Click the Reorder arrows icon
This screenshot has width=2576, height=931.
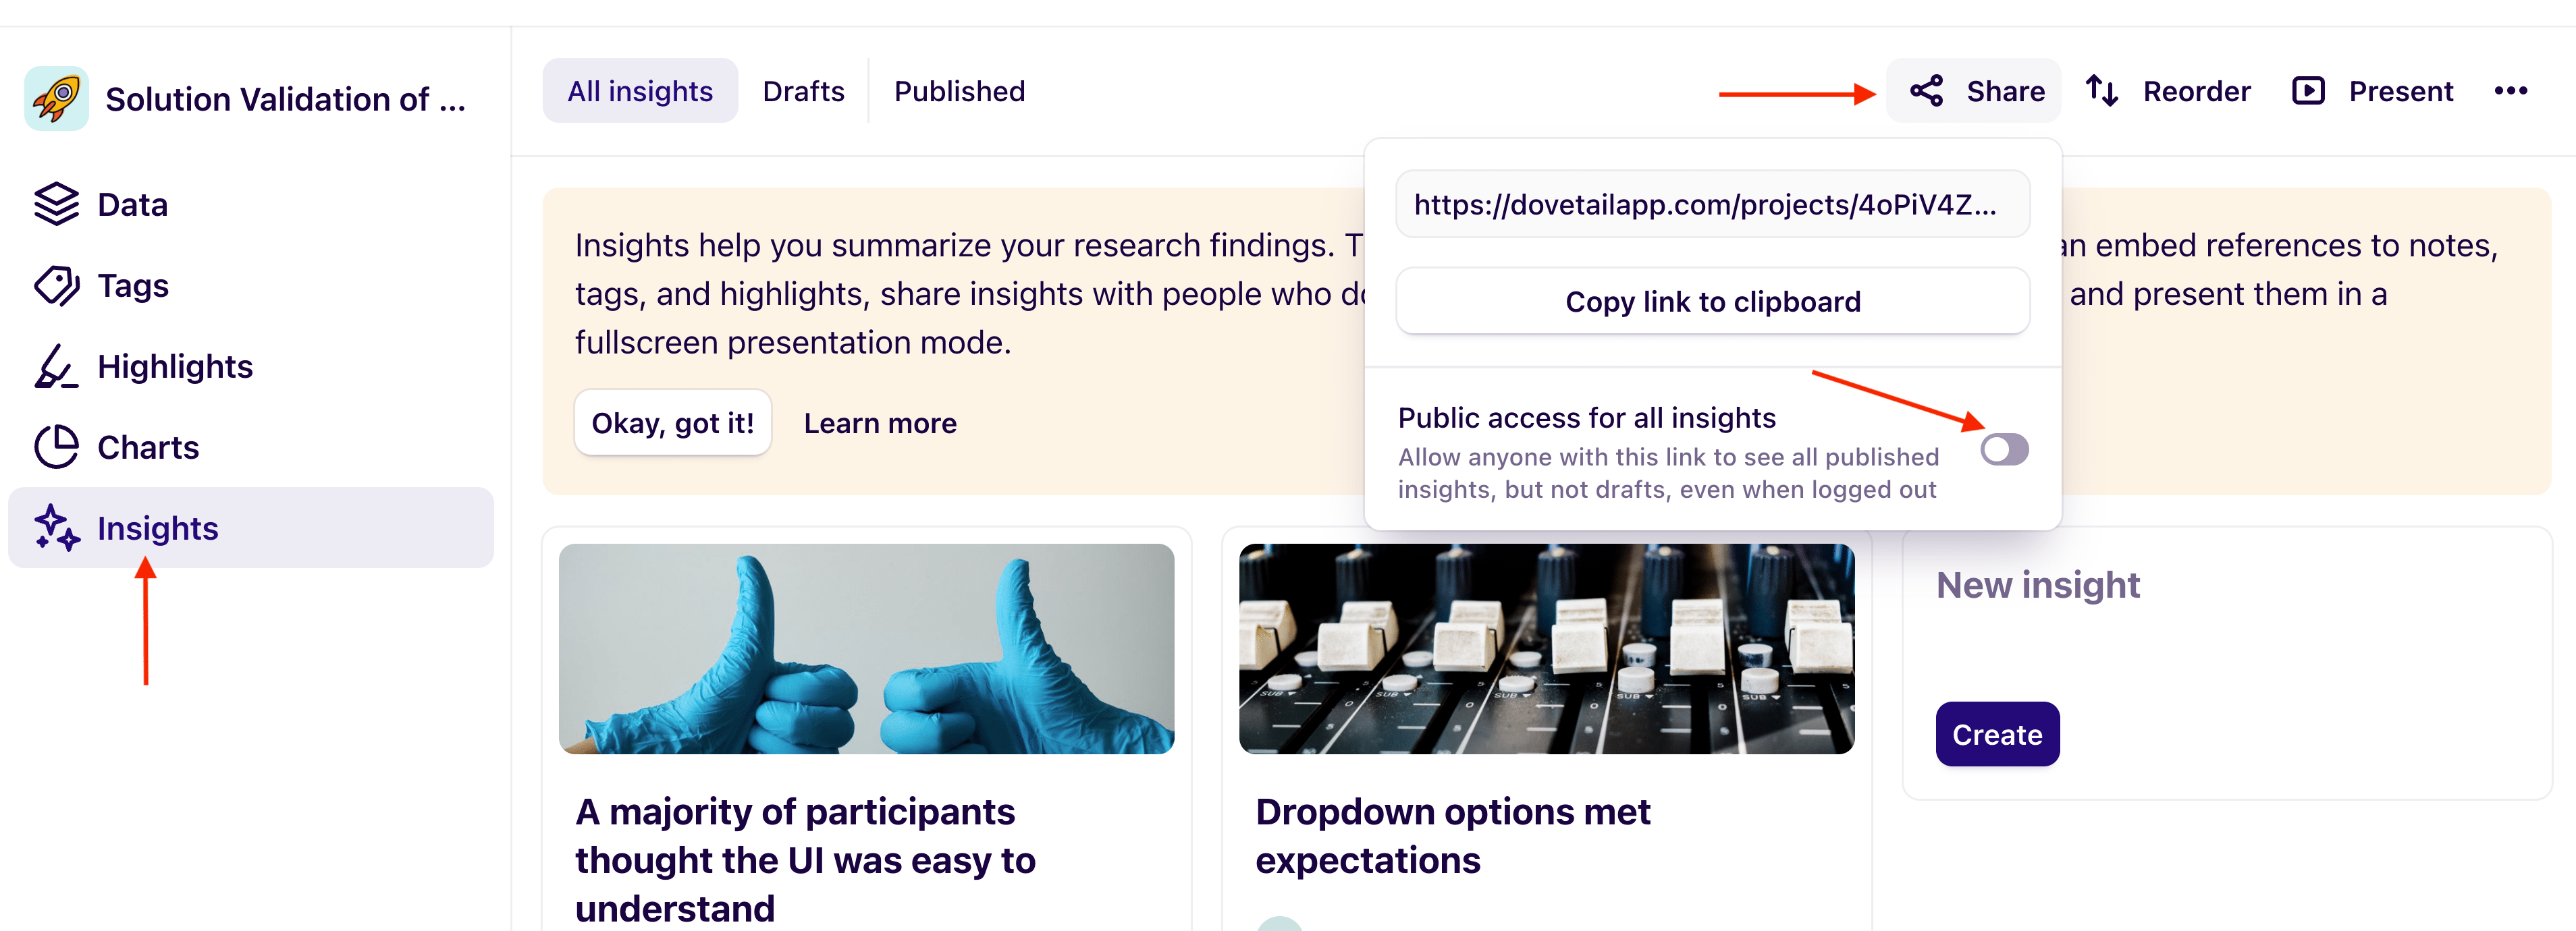[x=2102, y=91]
